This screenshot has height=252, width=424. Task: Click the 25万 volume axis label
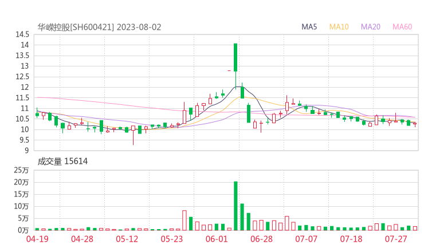click(x=21, y=170)
